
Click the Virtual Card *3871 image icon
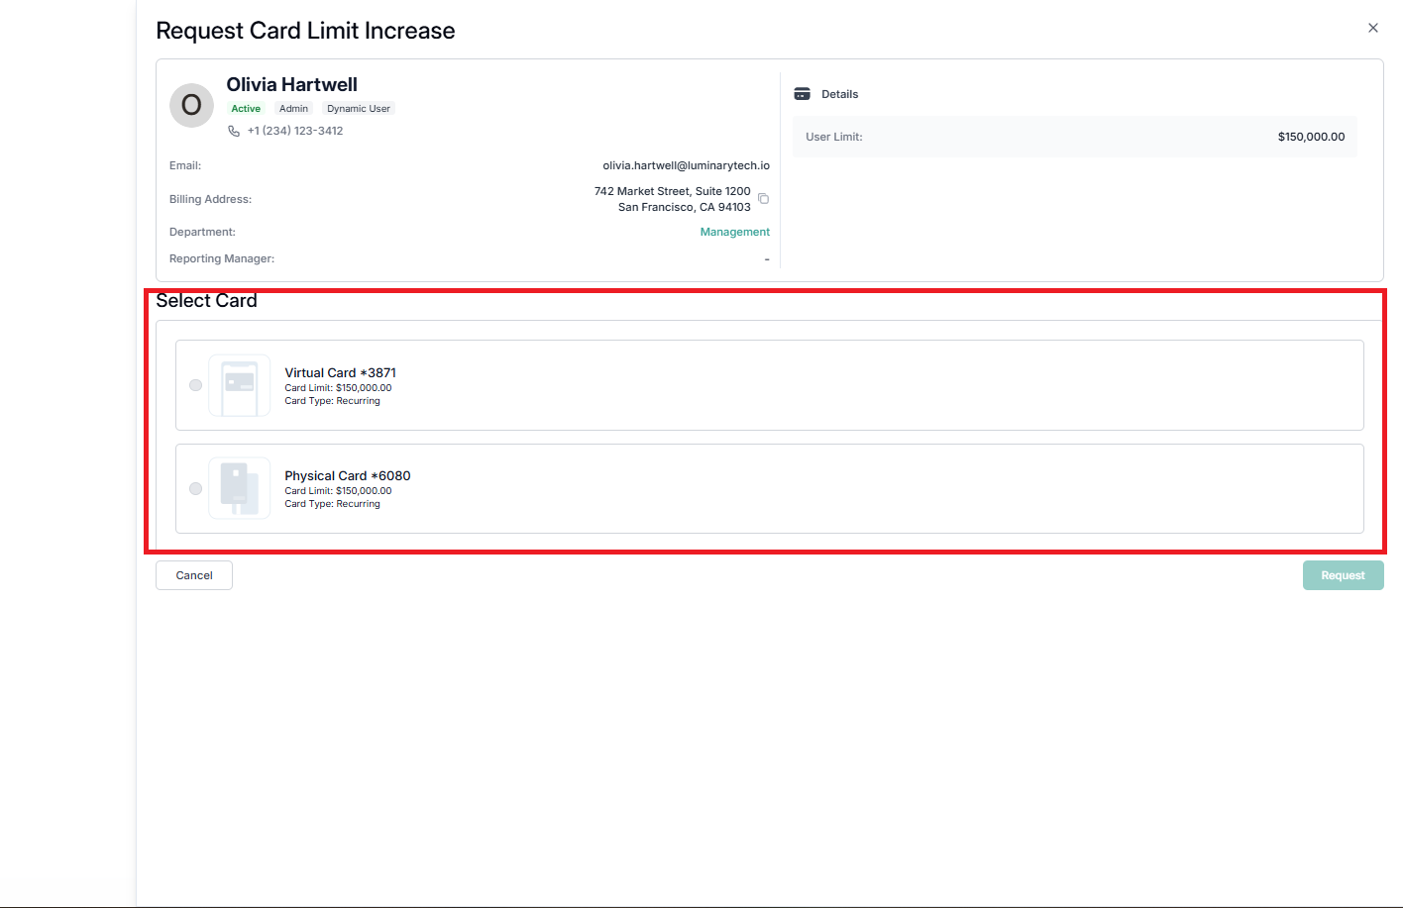click(x=240, y=385)
